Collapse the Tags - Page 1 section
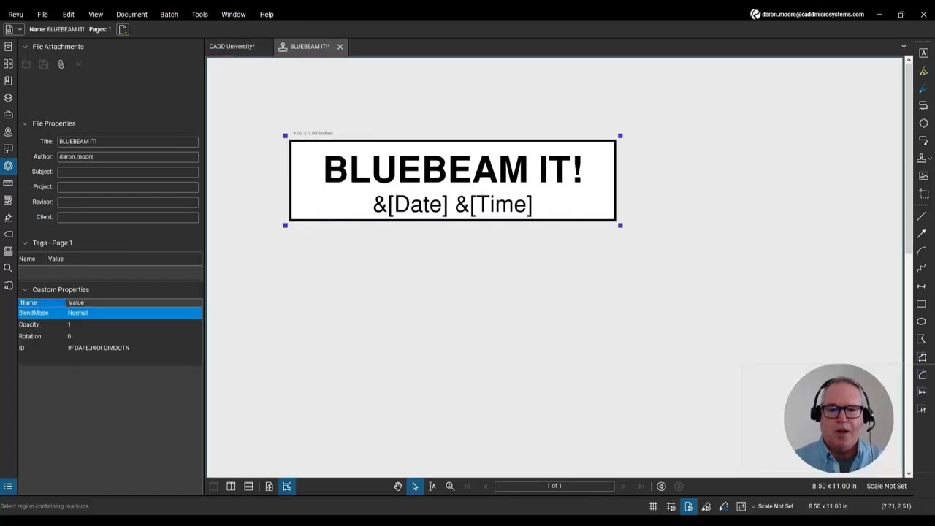 25,243
